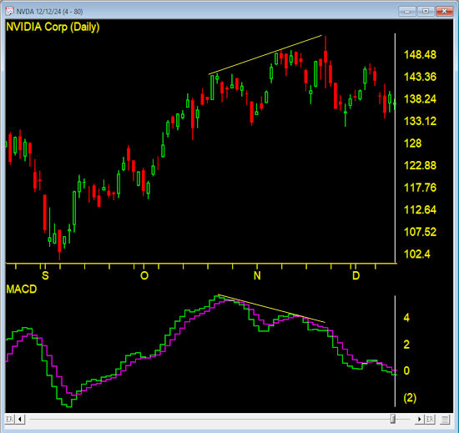Click the 133.12 price axis label

tap(420, 121)
